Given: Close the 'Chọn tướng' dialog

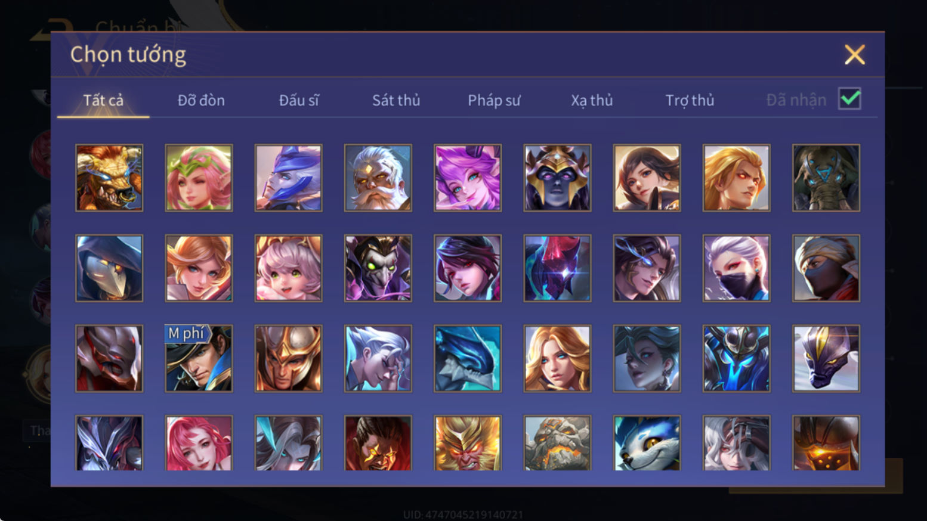Looking at the screenshot, I should pos(854,55).
